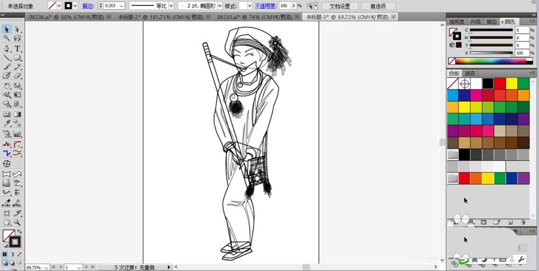Screen dimensions: 539x271
Task: Select the Free Transform tool
Action: (x=17, y=95)
